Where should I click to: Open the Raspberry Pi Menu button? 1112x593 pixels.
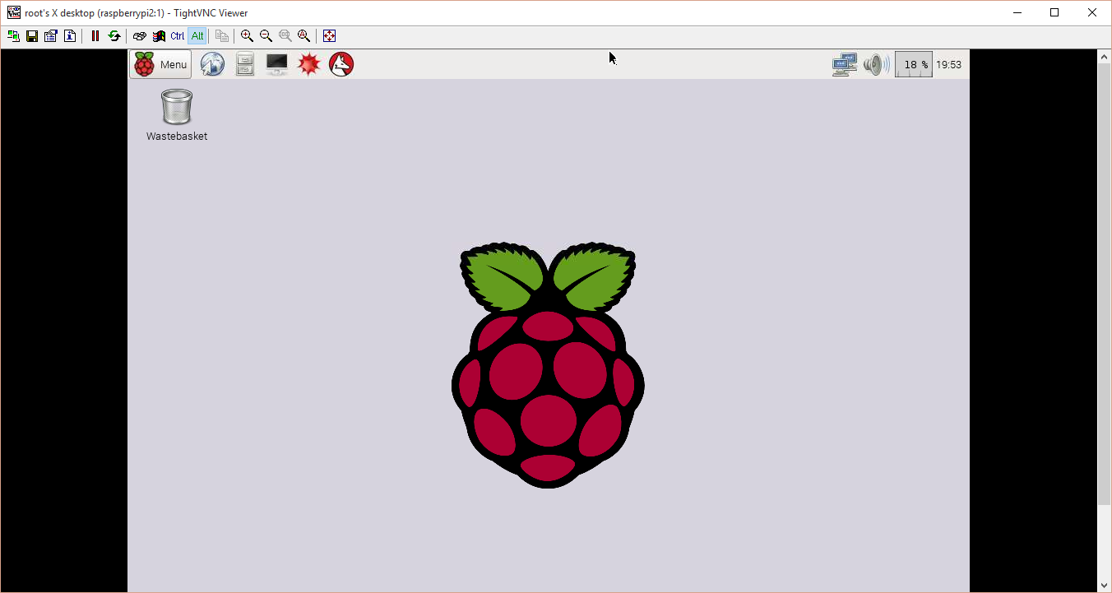160,64
